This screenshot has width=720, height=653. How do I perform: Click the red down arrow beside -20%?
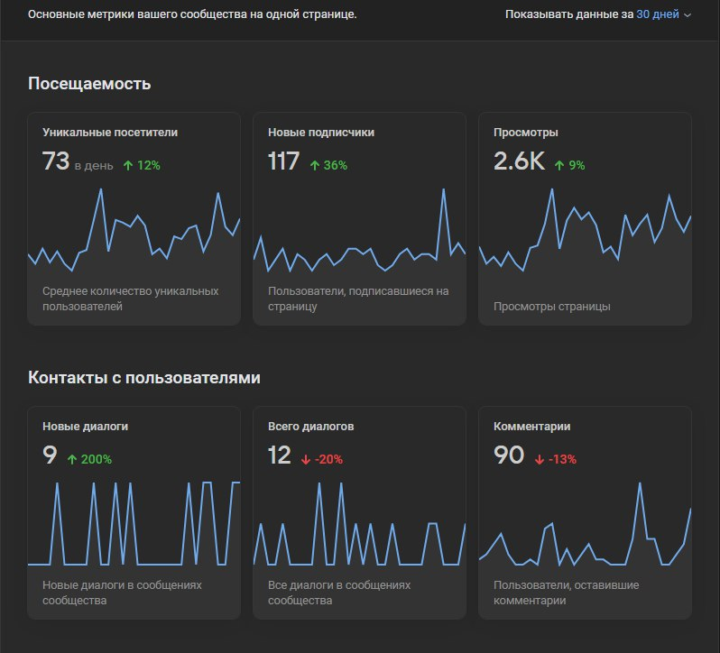[x=306, y=459]
